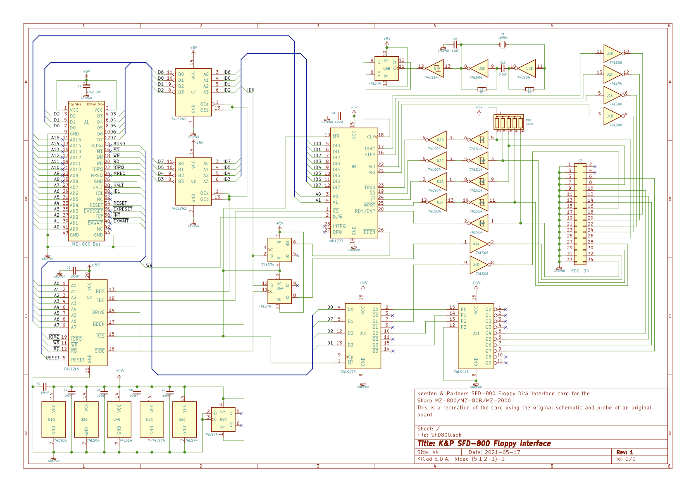Select the WD1773 floppy controller chip U9
The width and height of the screenshot is (696, 492).
[354, 183]
